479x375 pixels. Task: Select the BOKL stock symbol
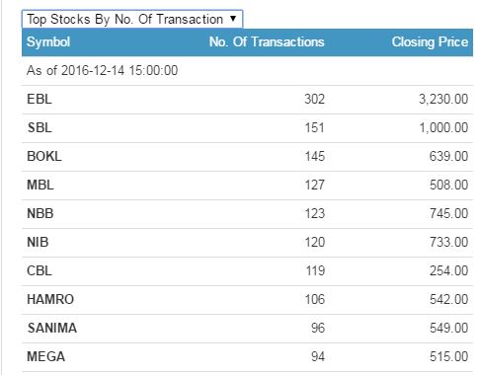pos(44,156)
